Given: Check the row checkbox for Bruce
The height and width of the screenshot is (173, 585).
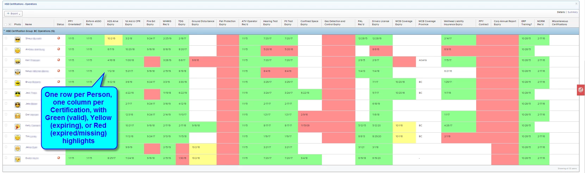Looking at the screenshot, I should (x=6, y=82).
